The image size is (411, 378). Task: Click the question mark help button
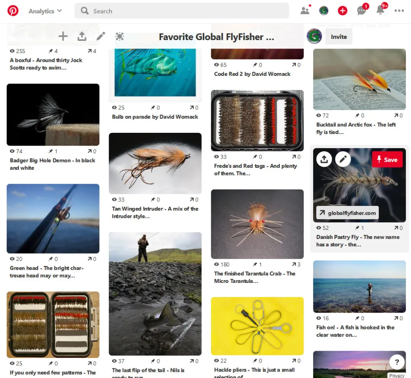coord(396,361)
